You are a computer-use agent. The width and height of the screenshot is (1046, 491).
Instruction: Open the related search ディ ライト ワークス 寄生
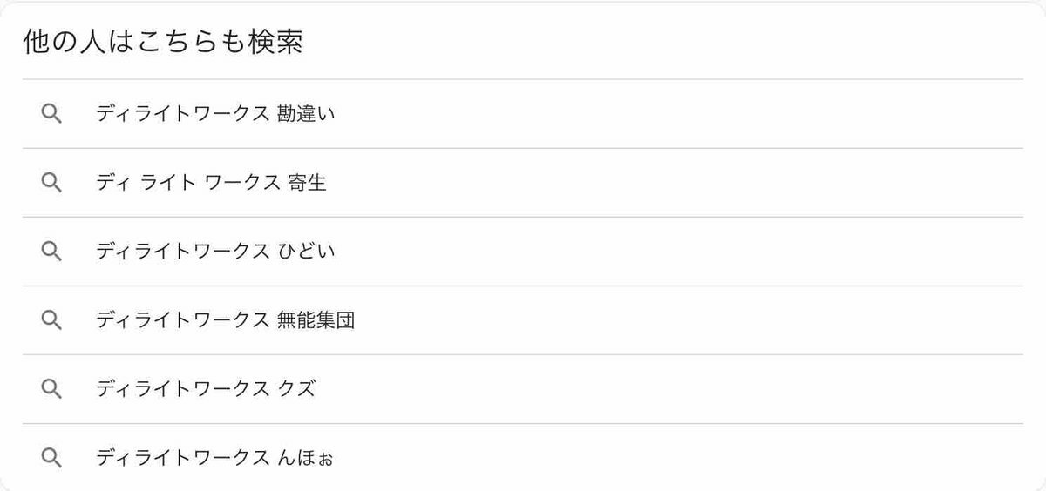[x=523, y=183]
